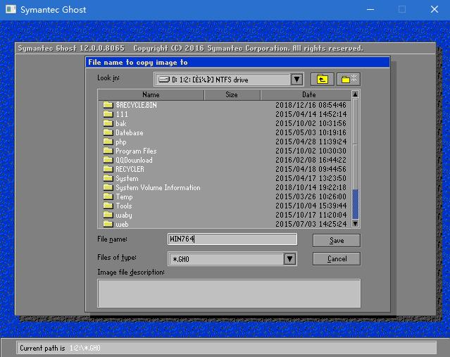The height and width of the screenshot is (357, 450).
Task: Click the Size column header
Action: click(x=232, y=94)
